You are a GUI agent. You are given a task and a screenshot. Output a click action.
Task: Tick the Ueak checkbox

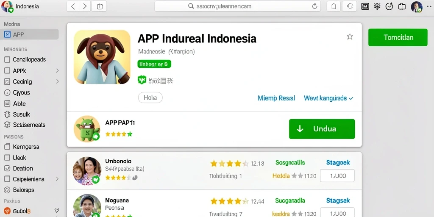point(7,158)
